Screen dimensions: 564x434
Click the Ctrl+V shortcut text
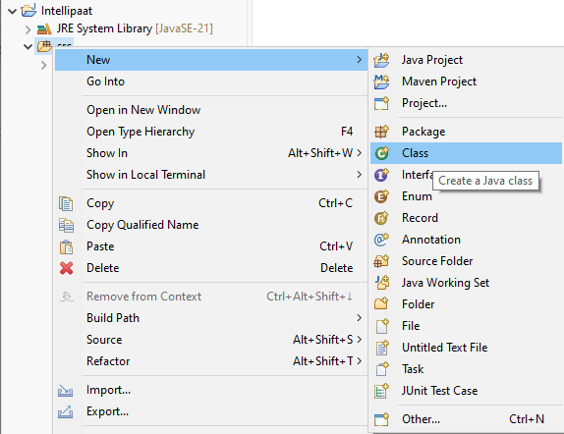pyautogui.click(x=336, y=246)
